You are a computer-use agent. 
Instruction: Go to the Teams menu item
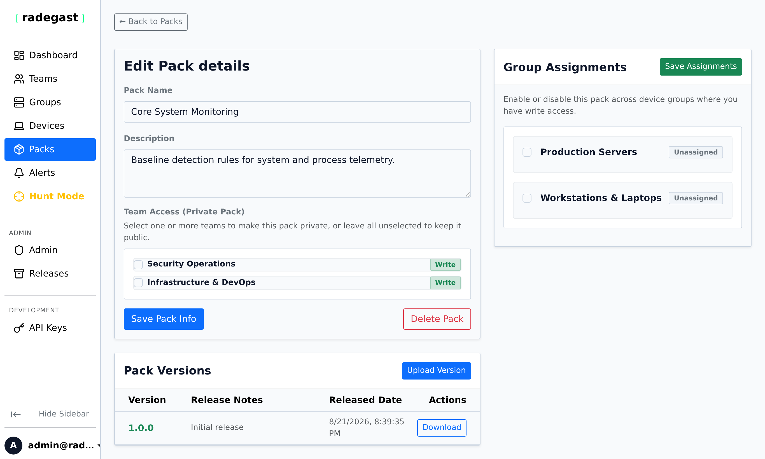(50, 79)
